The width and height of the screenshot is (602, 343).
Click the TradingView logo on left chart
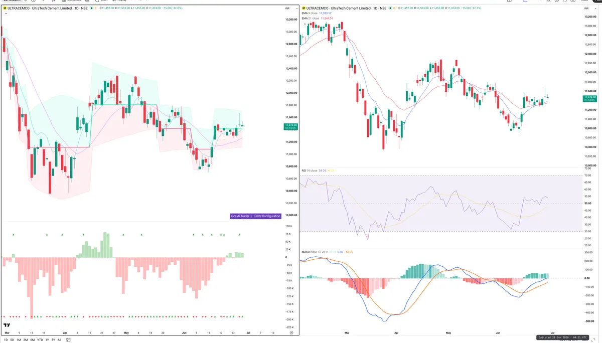7,324
